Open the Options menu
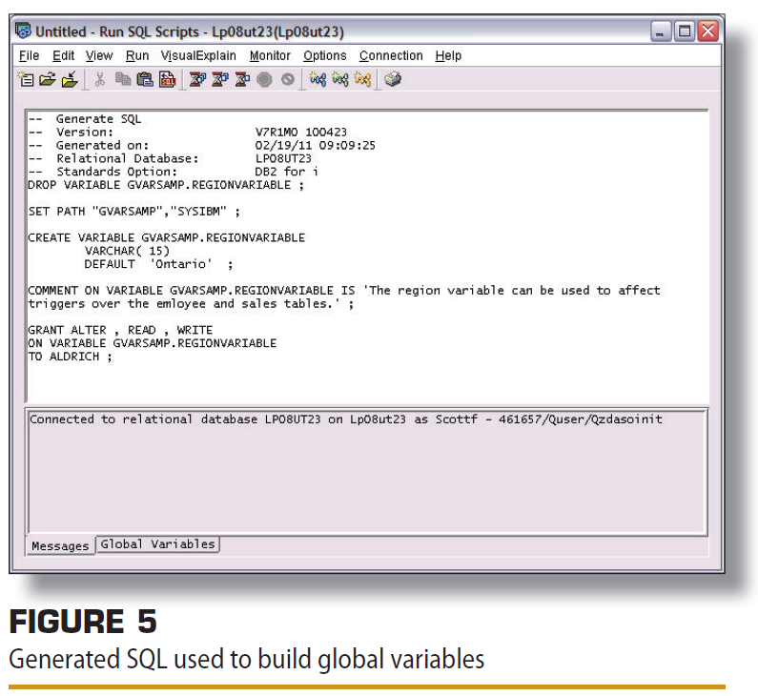The height and width of the screenshot is (696, 758). [325, 56]
